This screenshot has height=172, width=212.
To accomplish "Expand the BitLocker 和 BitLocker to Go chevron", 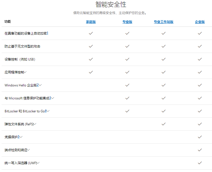I will (x=48, y=111).
